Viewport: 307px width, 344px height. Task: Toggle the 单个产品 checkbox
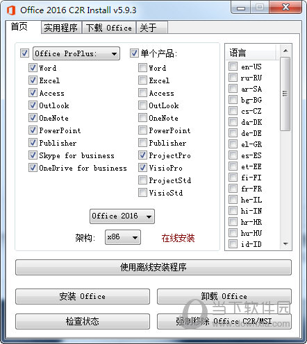tap(134, 53)
